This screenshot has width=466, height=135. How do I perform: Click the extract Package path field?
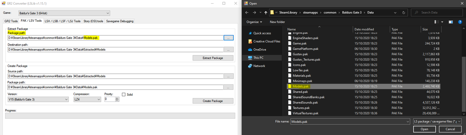click(x=115, y=38)
